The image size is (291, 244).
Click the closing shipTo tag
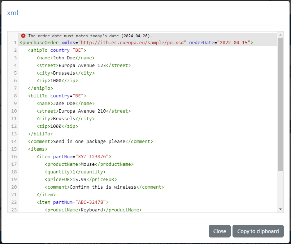point(40,88)
